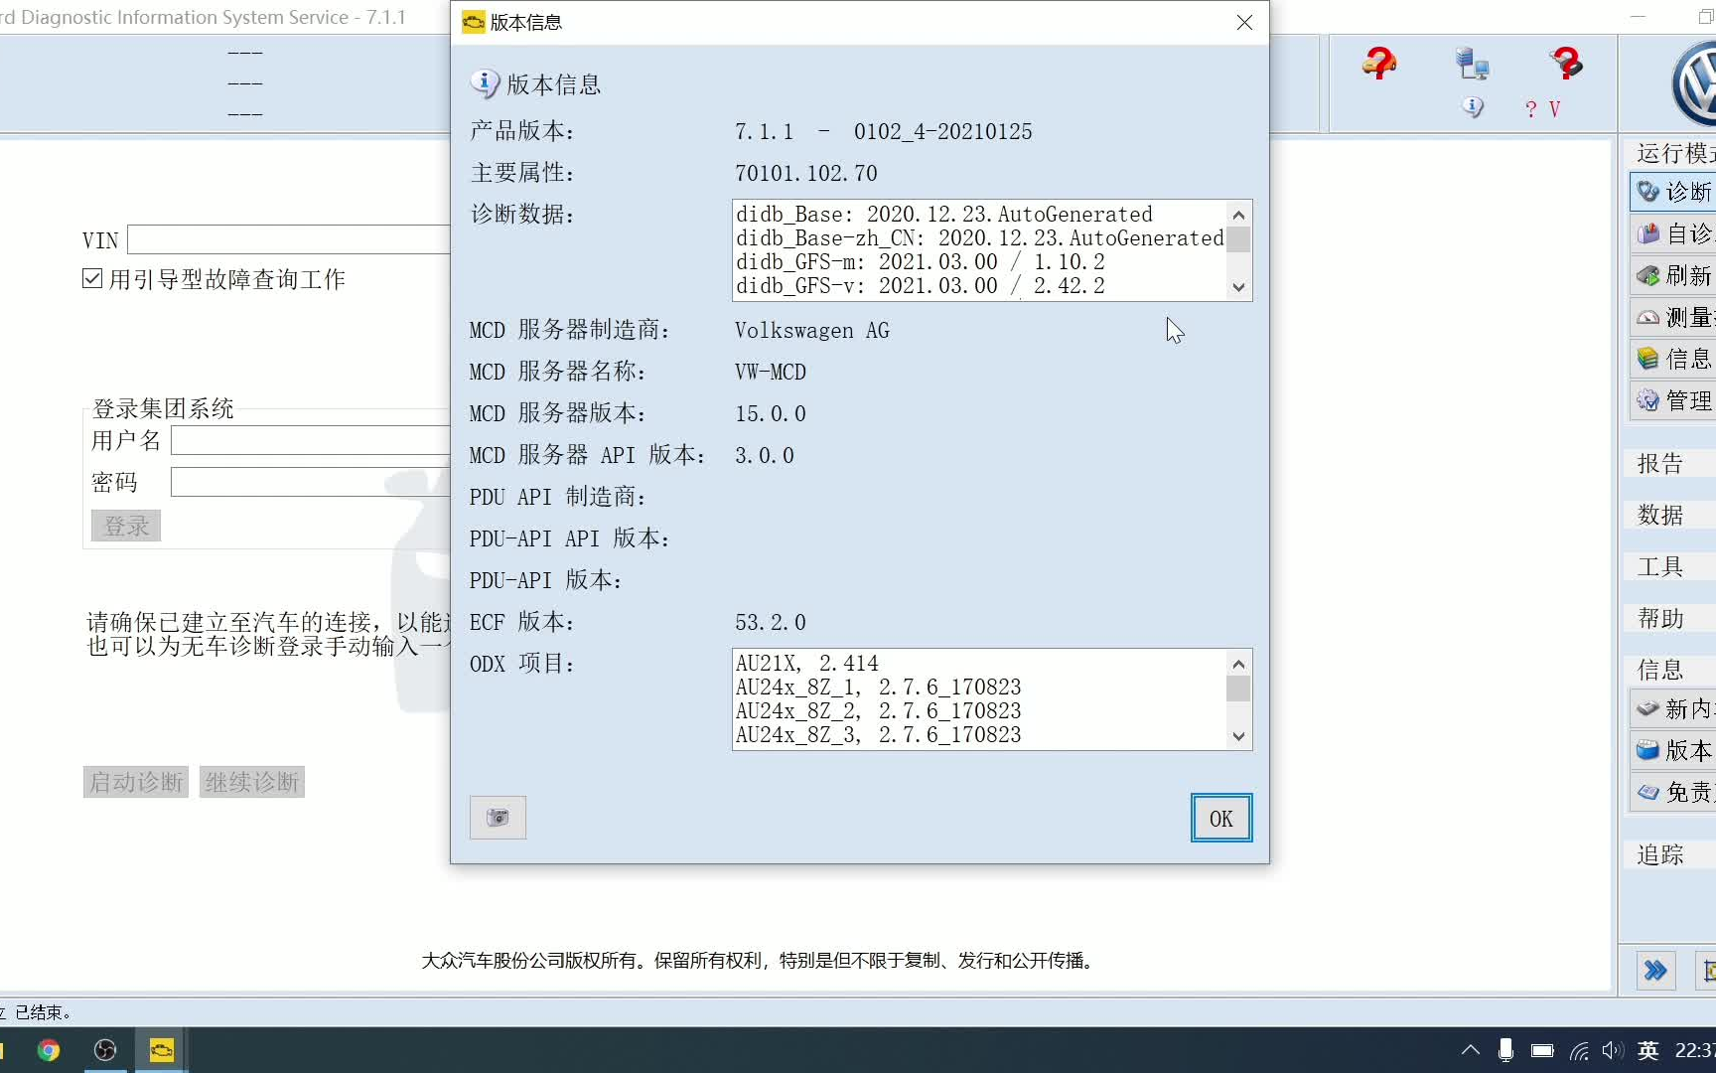The width and height of the screenshot is (1716, 1073).
Task: Click OK to close 版本信息 dialog
Action: (x=1220, y=818)
